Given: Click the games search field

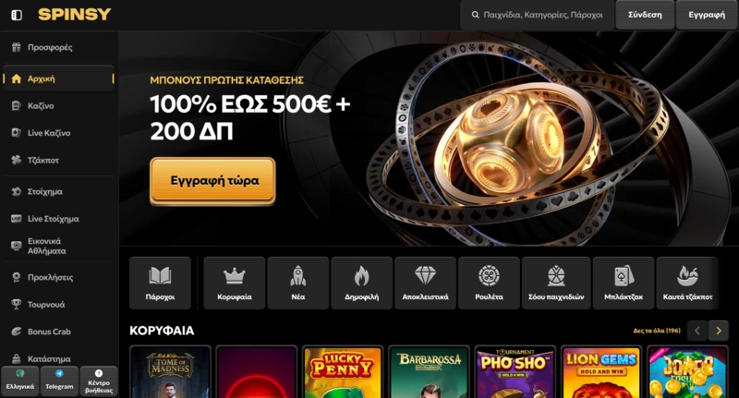Looking at the screenshot, I should [538, 15].
